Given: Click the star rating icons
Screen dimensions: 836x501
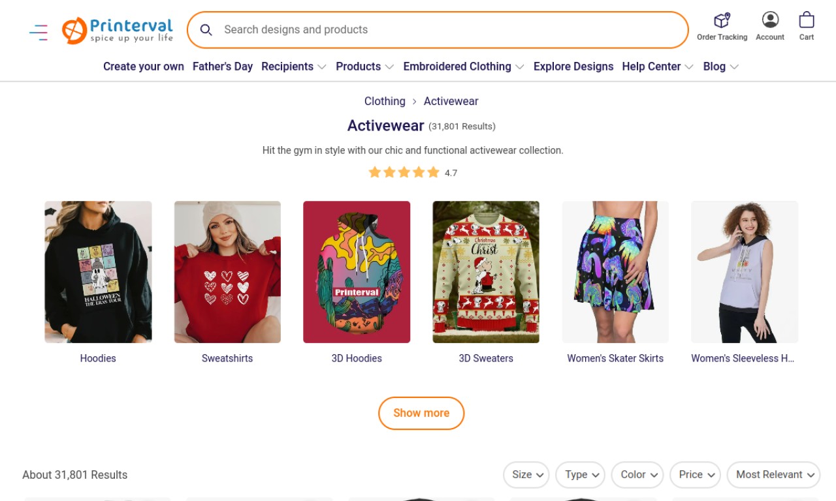Looking at the screenshot, I should click(404, 172).
